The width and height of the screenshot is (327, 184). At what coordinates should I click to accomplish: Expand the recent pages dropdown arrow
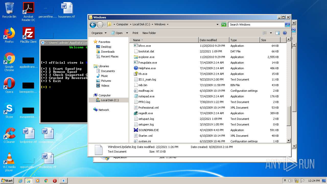(x=105, y=25)
